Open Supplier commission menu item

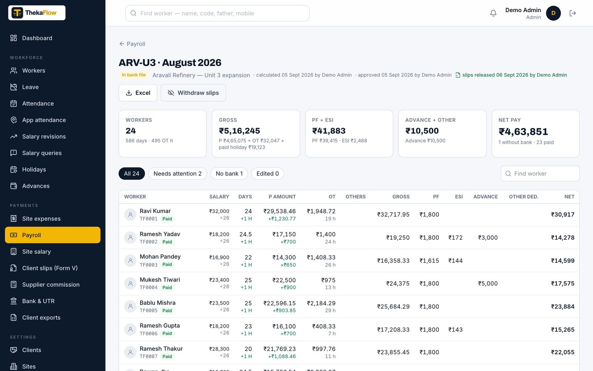[x=53, y=285]
